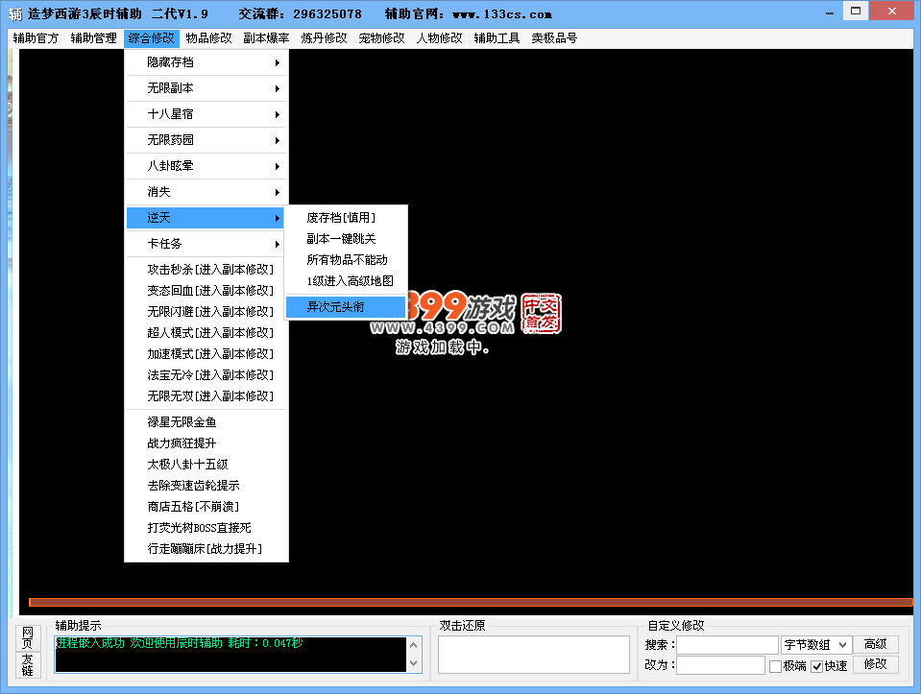
Task: Expand the 无限副本 submenu
Action: point(206,88)
